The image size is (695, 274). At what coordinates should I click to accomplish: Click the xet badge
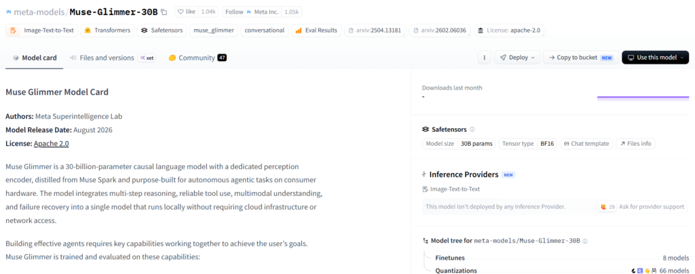147,58
